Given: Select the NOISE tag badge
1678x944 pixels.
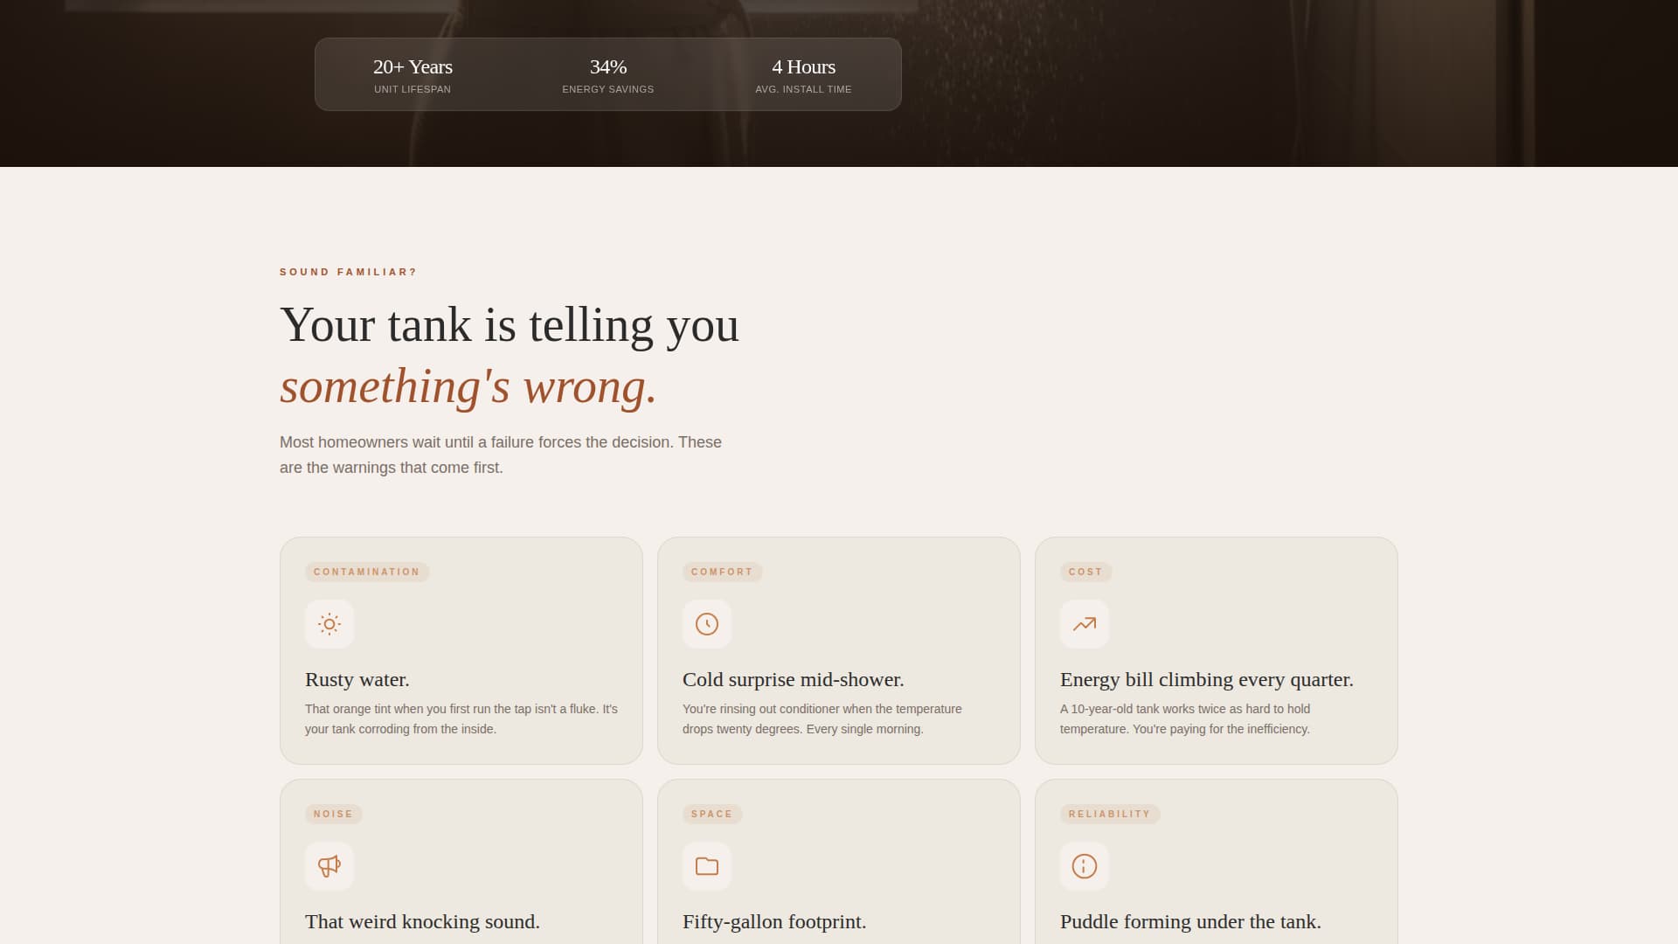Looking at the screenshot, I should pyautogui.click(x=333, y=814).
